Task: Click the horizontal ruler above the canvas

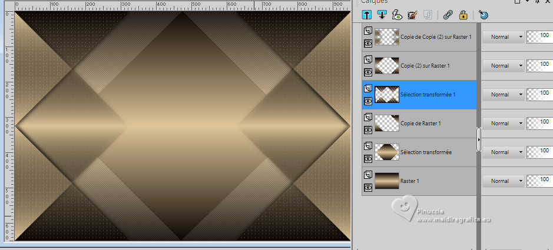Action: click(183, 6)
